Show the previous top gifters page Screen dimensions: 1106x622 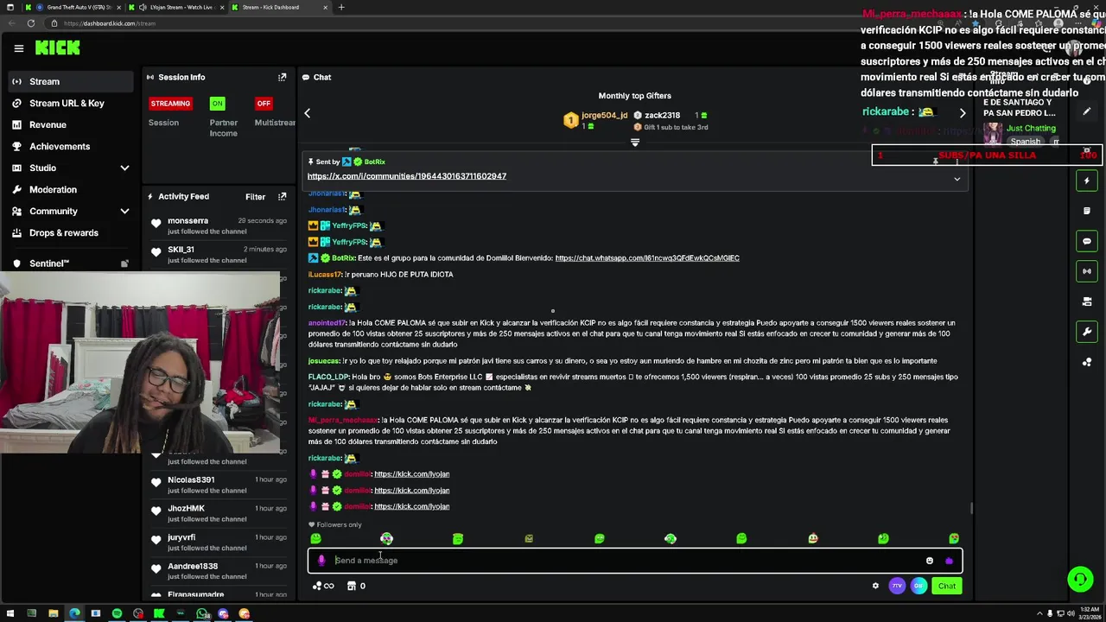pyautogui.click(x=307, y=113)
